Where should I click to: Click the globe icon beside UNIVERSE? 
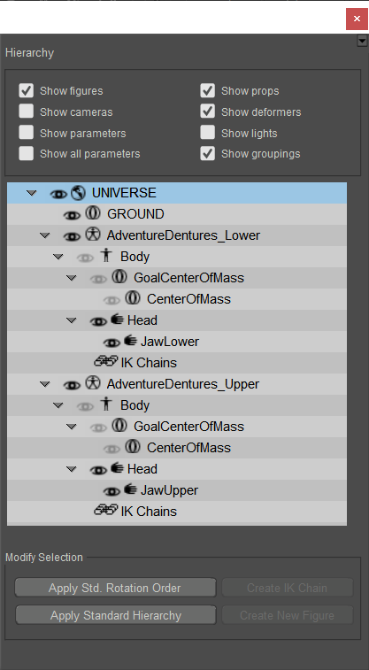78,193
